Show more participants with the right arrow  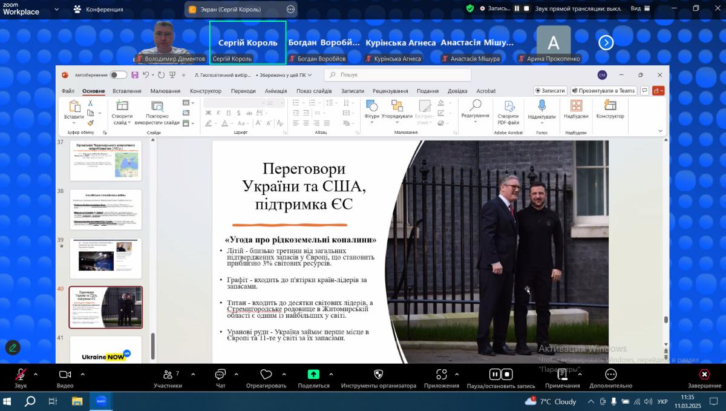coord(606,42)
